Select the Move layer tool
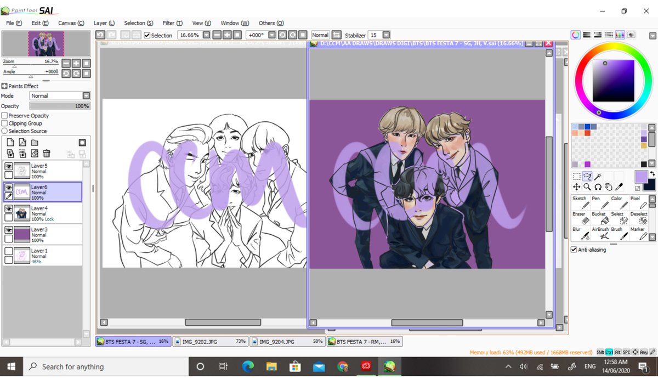658x384 pixels. tap(577, 187)
